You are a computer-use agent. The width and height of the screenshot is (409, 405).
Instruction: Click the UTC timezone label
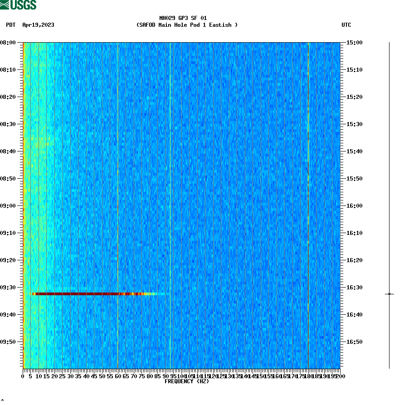[x=347, y=25]
